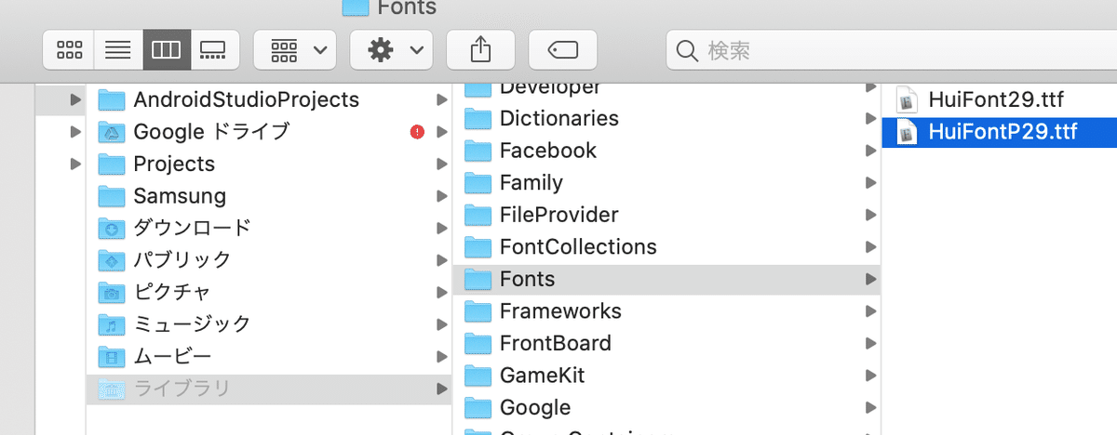Open the group-by arrangement dropdown
The width and height of the screenshot is (1117, 435).
pyautogui.click(x=295, y=49)
